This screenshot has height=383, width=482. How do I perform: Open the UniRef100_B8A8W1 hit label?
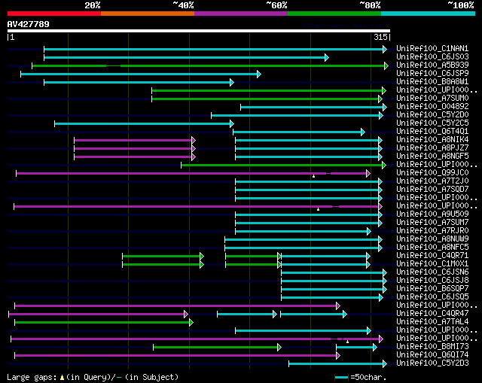point(432,82)
